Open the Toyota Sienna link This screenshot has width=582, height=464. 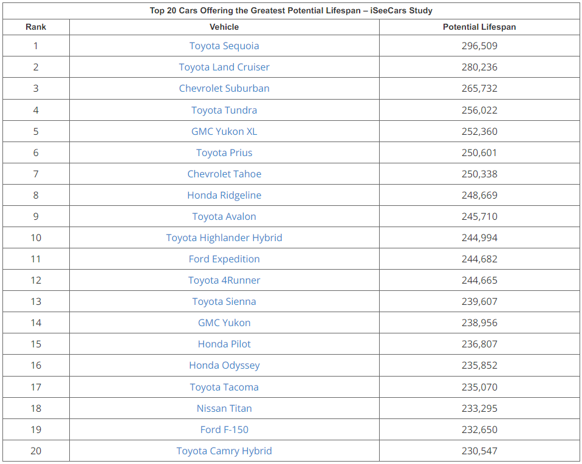224,301
